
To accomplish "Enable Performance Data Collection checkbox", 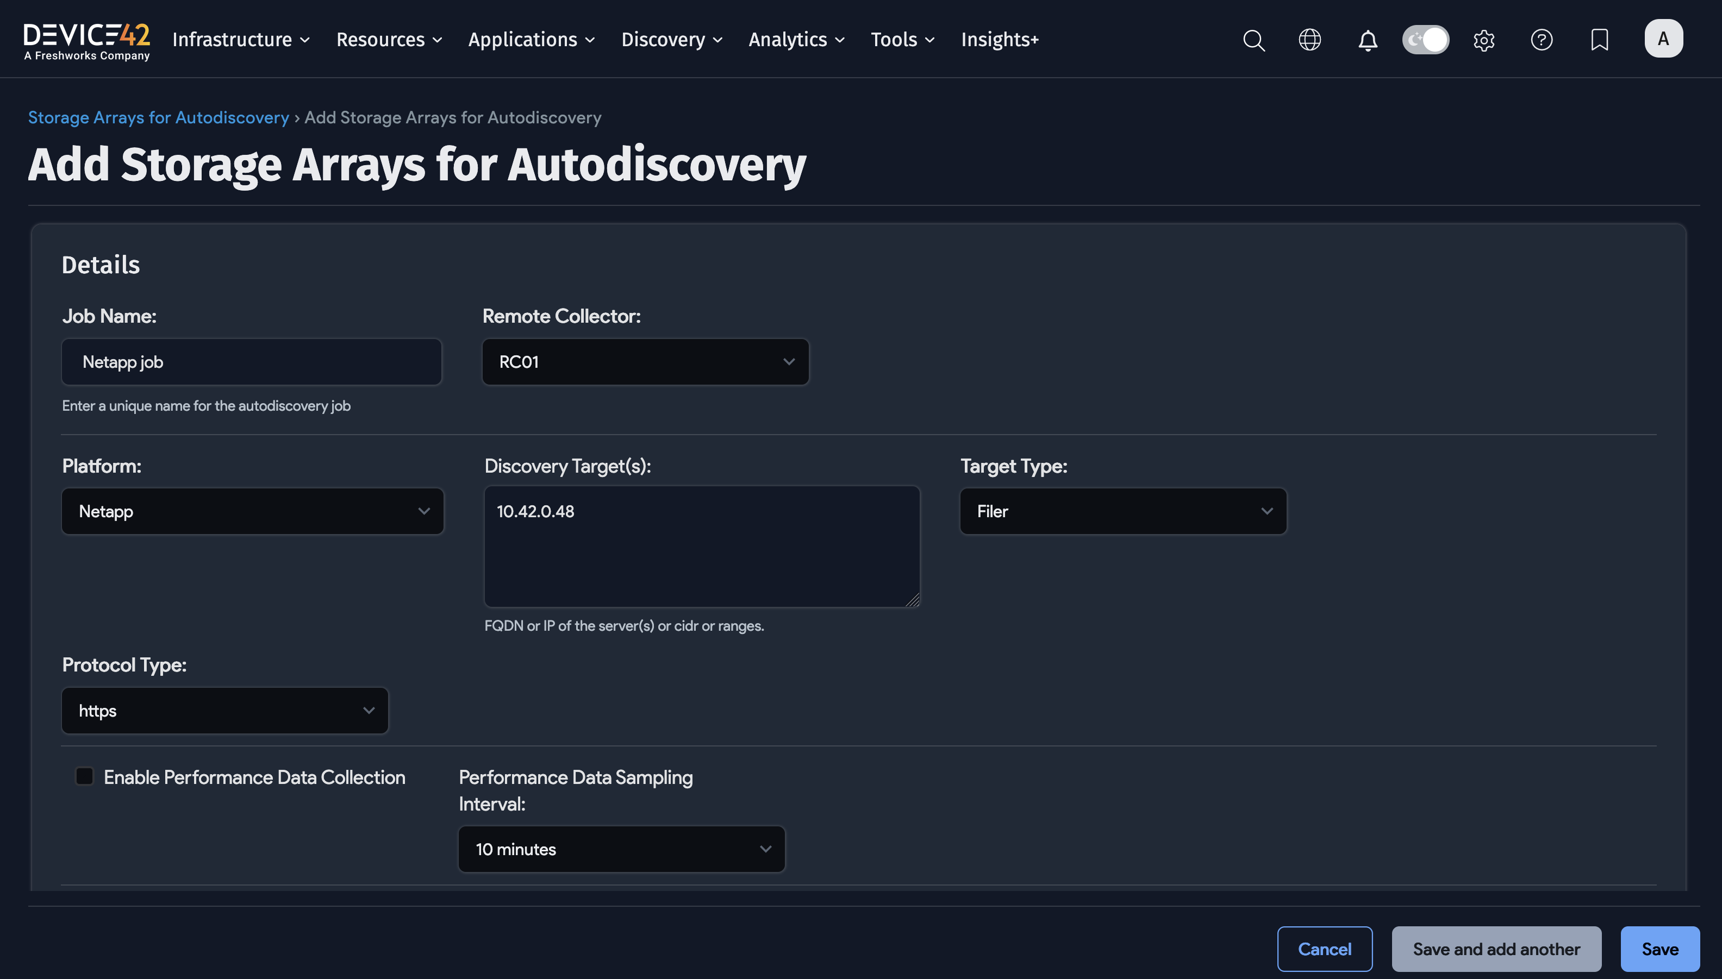I will pyautogui.click(x=85, y=776).
